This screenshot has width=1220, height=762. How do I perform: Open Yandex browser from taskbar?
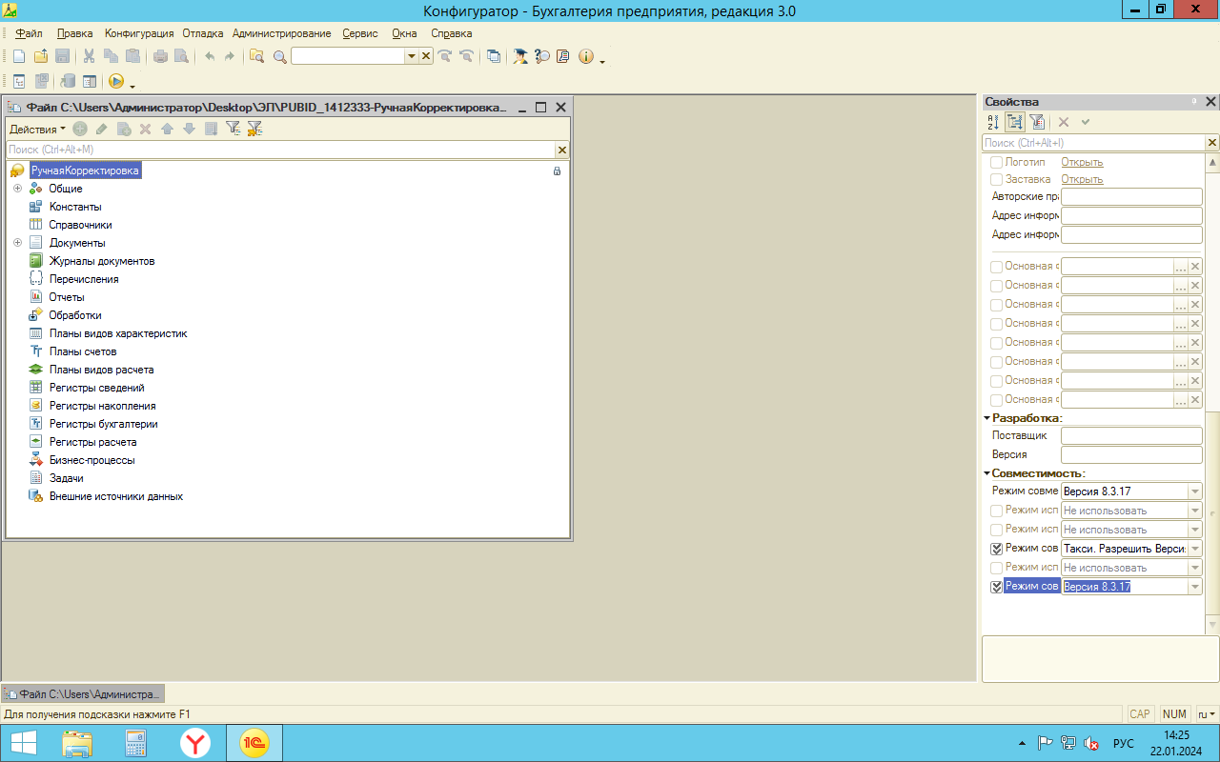[195, 743]
